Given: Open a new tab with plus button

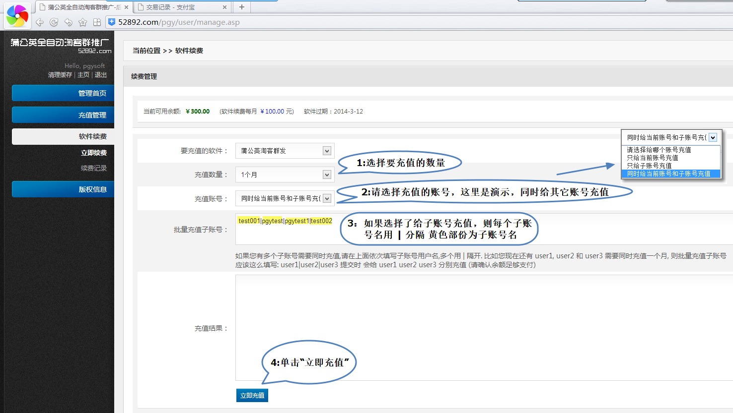Looking at the screenshot, I should pyautogui.click(x=242, y=7).
